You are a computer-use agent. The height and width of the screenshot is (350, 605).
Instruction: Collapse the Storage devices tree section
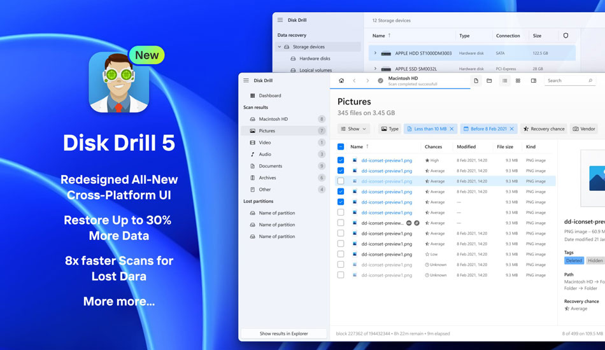pos(279,47)
